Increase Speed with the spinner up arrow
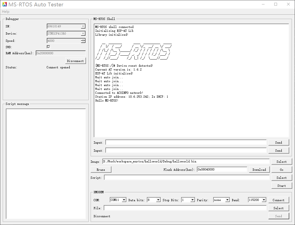The width and height of the screenshot is (295, 225). click(x=83, y=40)
